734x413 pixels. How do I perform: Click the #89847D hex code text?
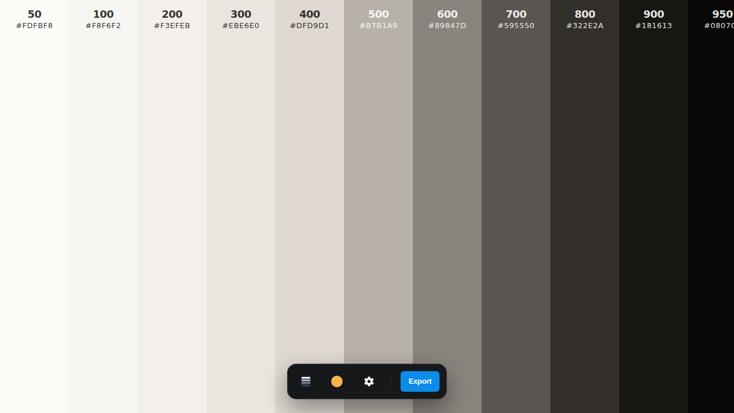click(447, 26)
